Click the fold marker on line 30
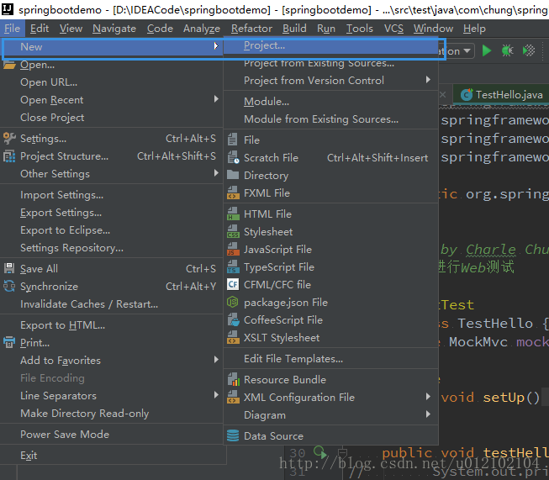This screenshot has height=480, width=549. (x=343, y=453)
